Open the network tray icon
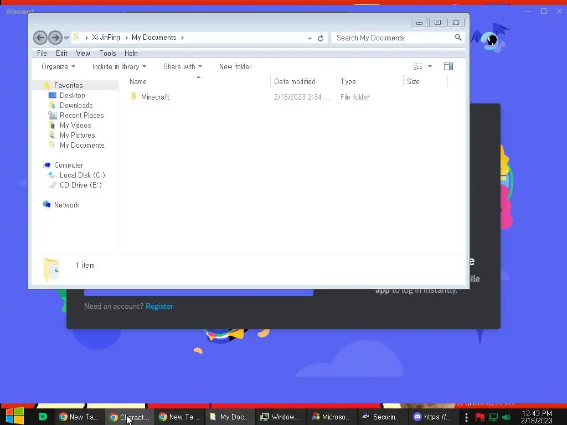Screen dimensions: 567x425 tap(493, 417)
